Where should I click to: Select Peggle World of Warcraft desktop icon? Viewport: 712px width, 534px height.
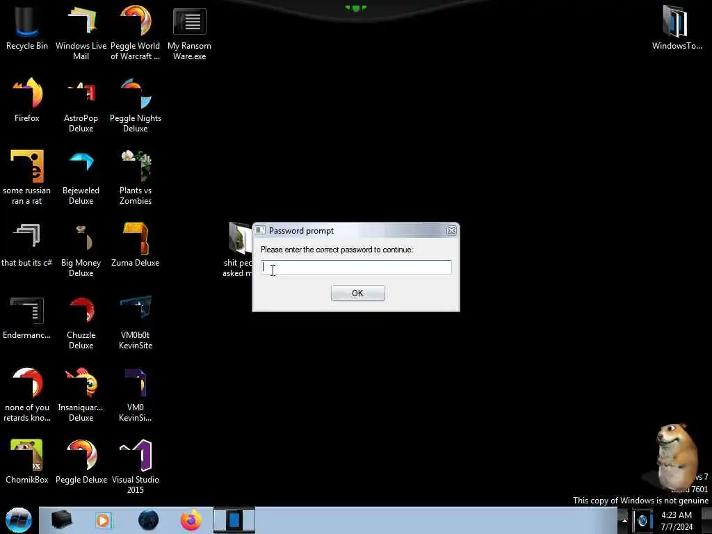pyautogui.click(x=136, y=33)
